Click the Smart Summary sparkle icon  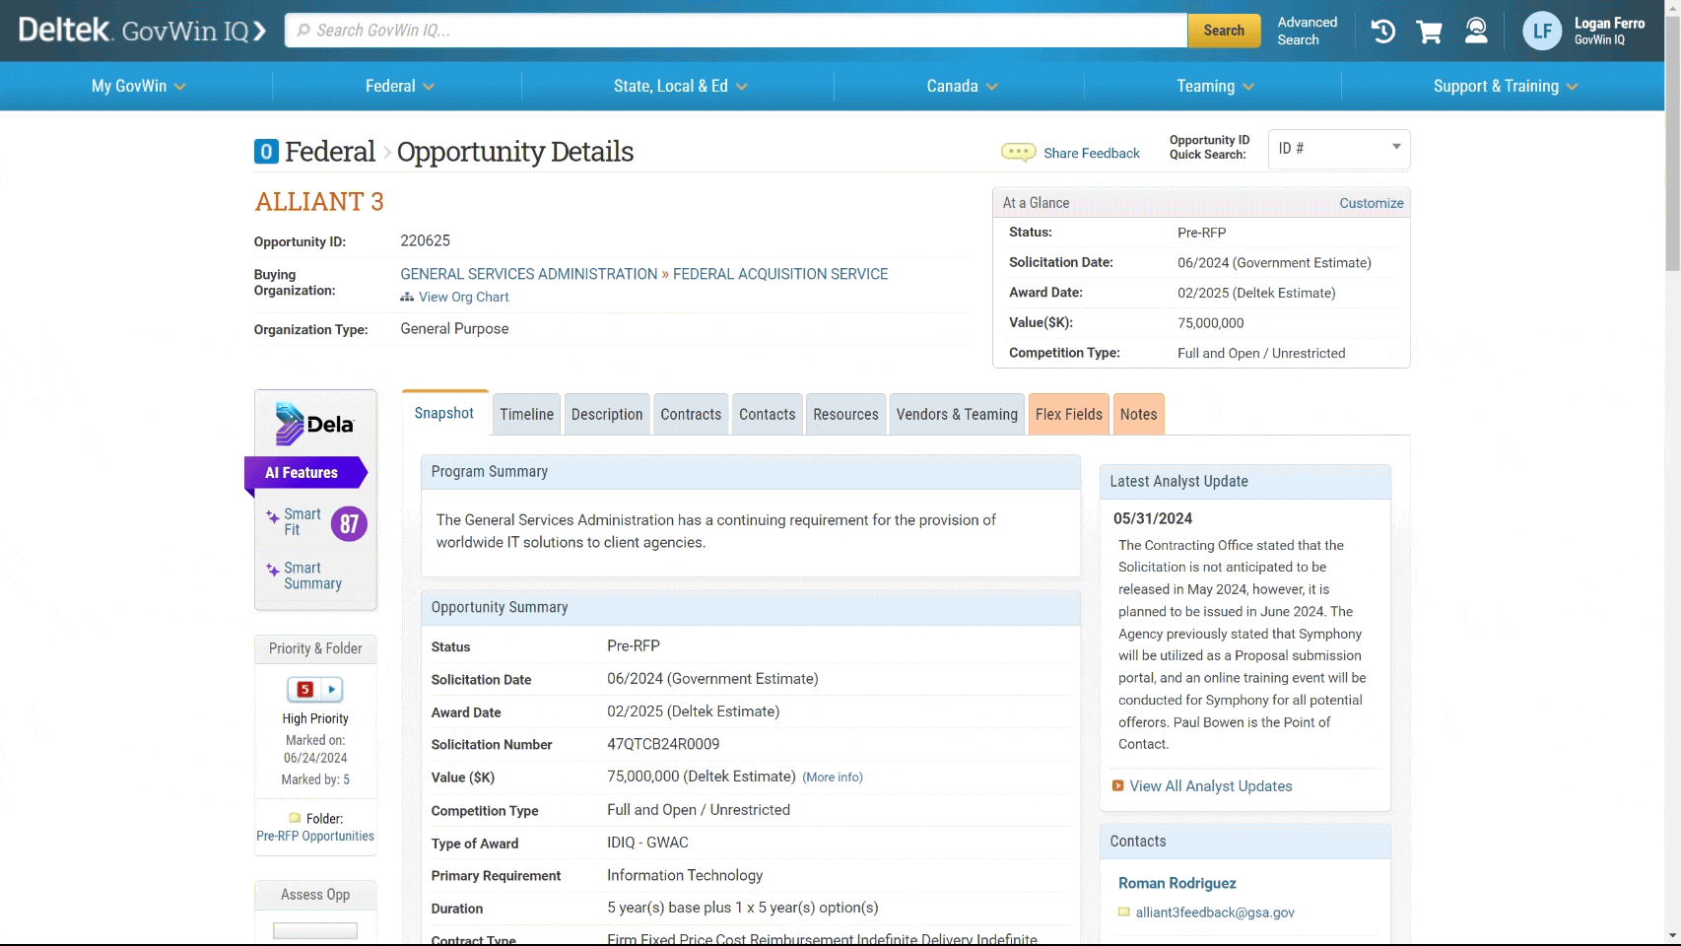pyautogui.click(x=273, y=570)
